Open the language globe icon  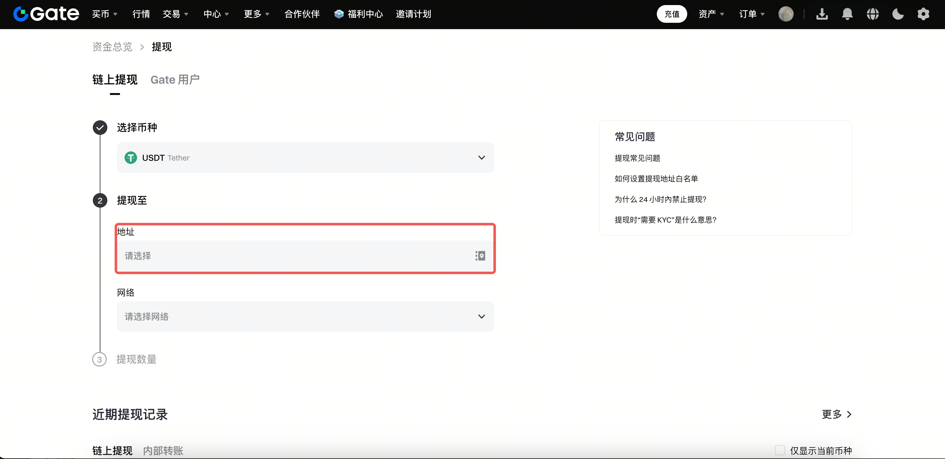pos(873,14)
